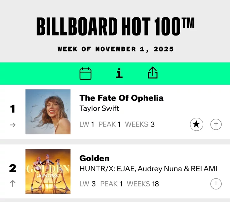Click the up-arrow trend under rank 2
The image size is (230, 202).
point(13,183)
